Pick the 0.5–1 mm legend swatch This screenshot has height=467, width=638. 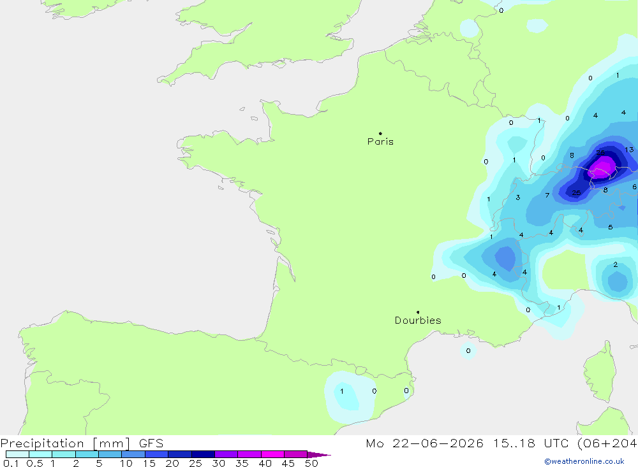coord(41,454)
